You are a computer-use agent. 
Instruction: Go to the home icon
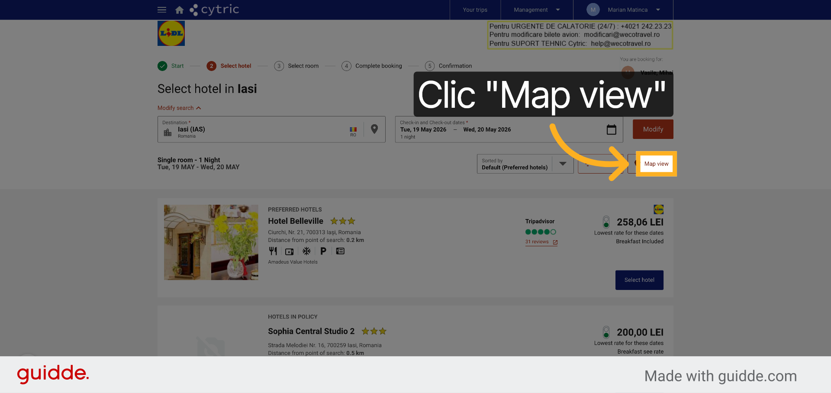click(179, 10)
